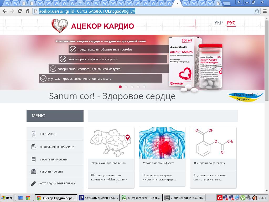The width and height of the screenshot is (269, 202).
Task: Click the blue connected network tray icon
Action: point(237,198)
